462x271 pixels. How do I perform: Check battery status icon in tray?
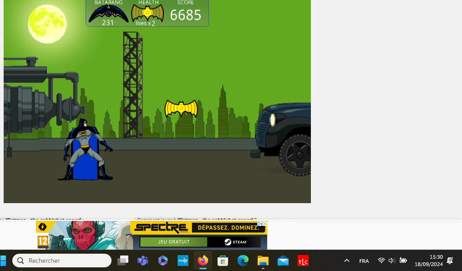click(403, 261)
